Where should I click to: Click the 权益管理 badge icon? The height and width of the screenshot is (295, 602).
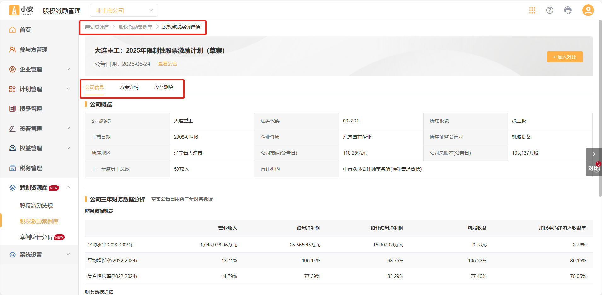(x=13, y=148)
